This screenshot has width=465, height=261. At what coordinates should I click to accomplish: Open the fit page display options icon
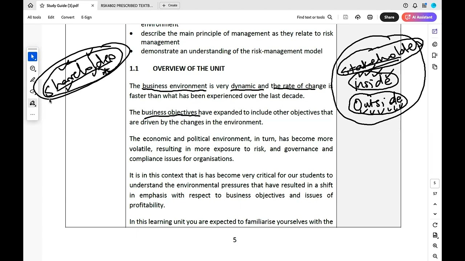(x=435, y=235)
